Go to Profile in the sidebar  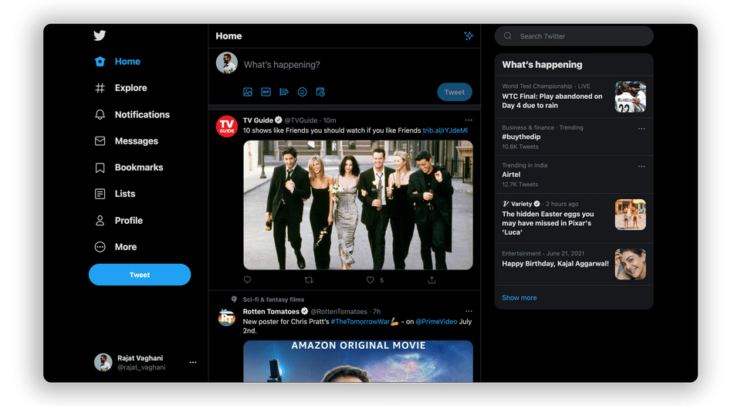119,220
